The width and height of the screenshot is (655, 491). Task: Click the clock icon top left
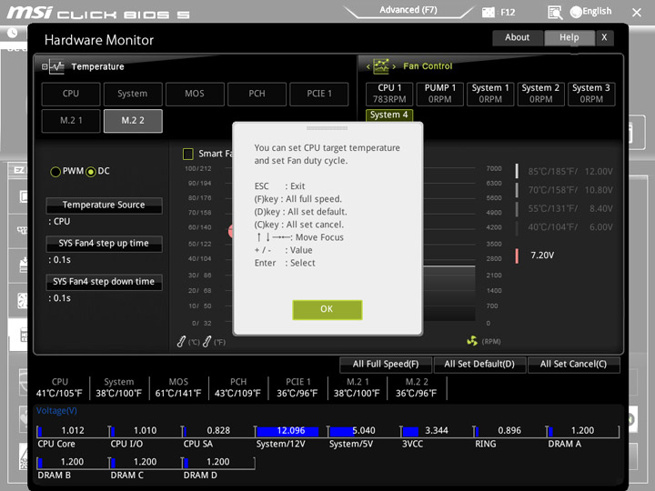pyautogui.click(x=13, y=33)
